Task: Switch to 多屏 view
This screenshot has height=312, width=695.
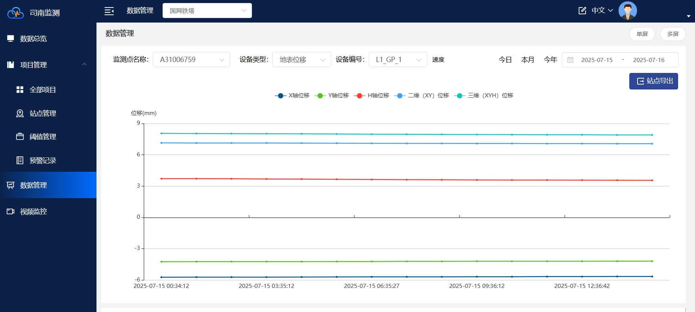Action: tap(672, 34)
